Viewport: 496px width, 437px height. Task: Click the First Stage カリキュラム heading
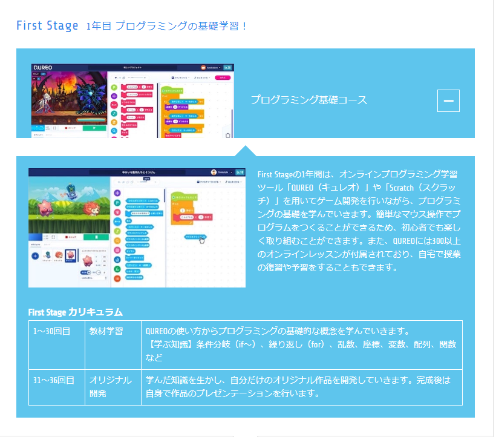(76, 312)
